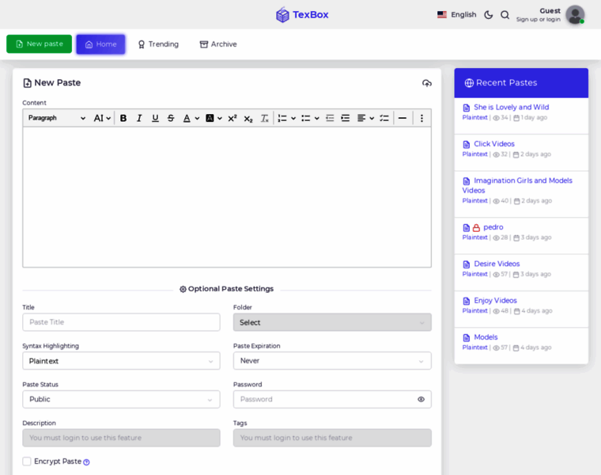
Task: Open the Guest avatar menu
Action: (575, 14)
